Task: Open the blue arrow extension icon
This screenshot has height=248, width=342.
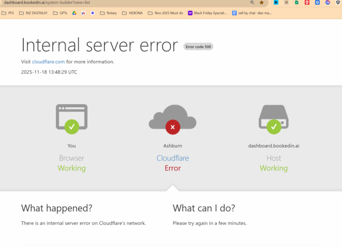Action: coord(276,2)
